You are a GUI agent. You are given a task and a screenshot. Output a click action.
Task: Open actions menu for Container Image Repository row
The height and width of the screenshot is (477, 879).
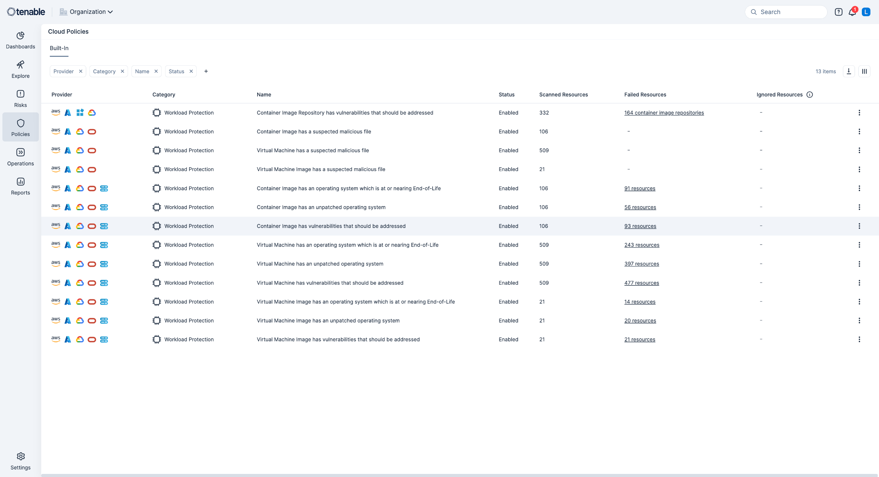(x=859, y=113)
